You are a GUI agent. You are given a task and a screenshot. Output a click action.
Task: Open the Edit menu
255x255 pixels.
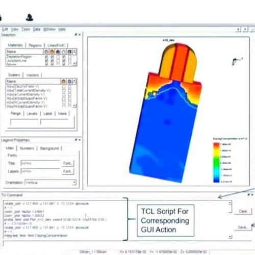(x=5, y=29)
